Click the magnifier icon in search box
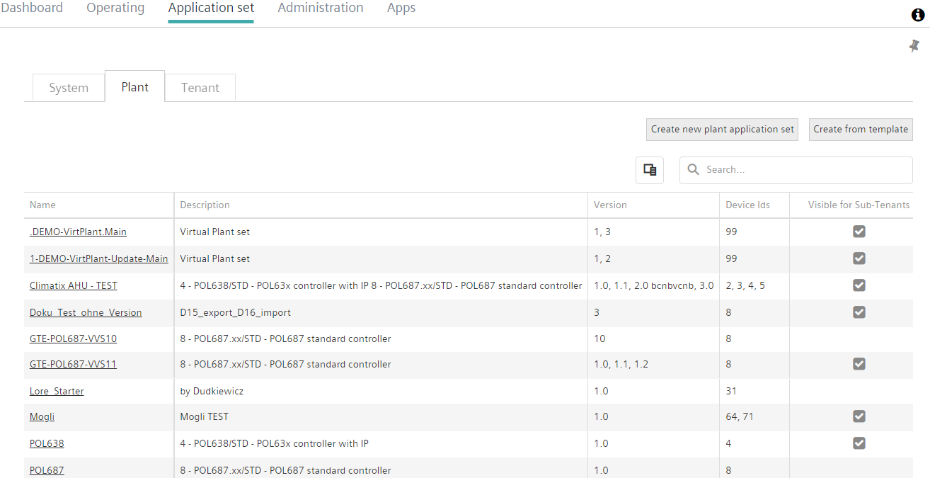 694,170
